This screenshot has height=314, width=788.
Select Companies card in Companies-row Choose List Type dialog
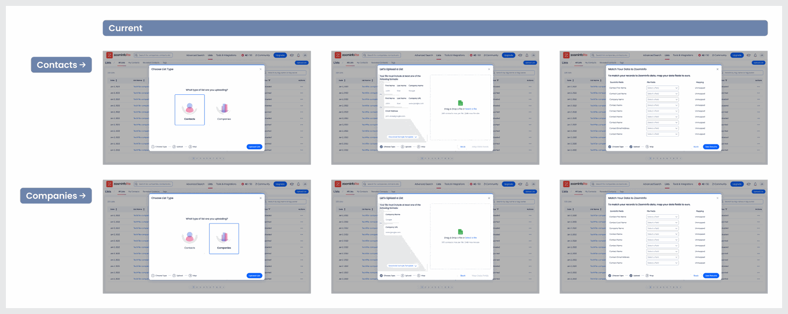[x=224, y=238]
